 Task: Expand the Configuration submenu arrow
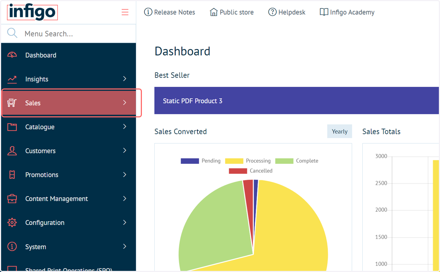[125, 222]
